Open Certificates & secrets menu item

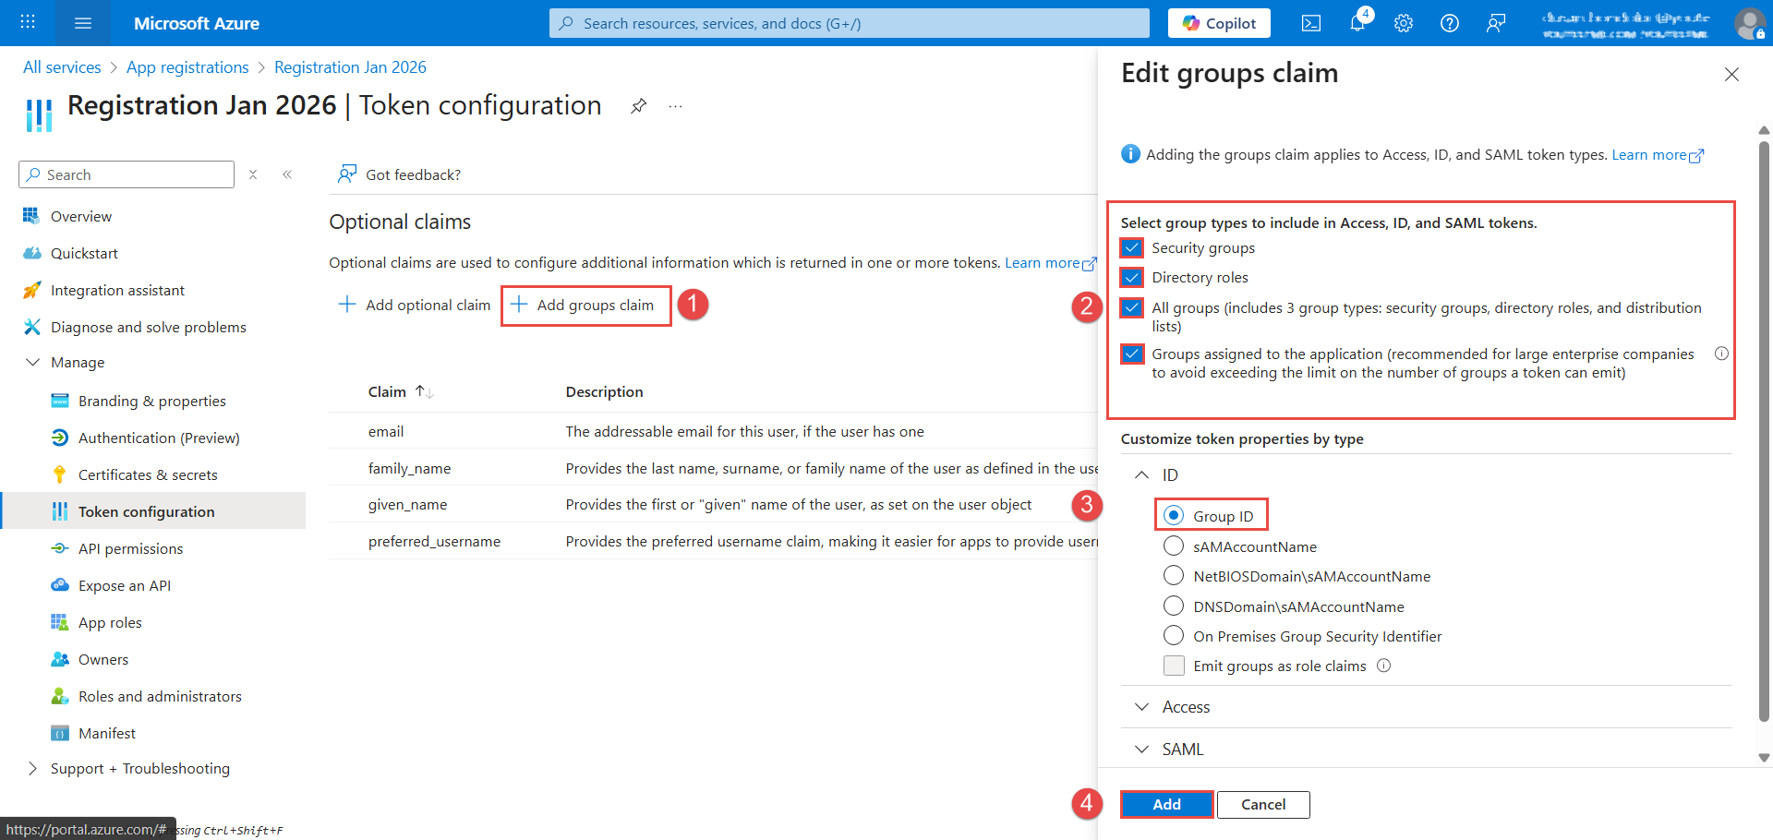148,475
